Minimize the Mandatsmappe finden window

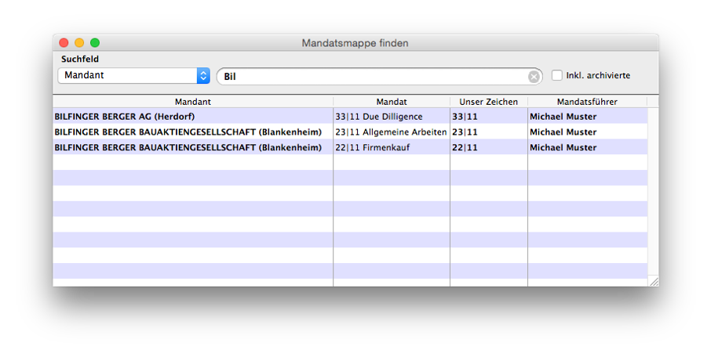[x=79, y=42]
